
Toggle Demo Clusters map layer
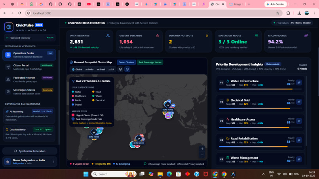click(126, 62)
